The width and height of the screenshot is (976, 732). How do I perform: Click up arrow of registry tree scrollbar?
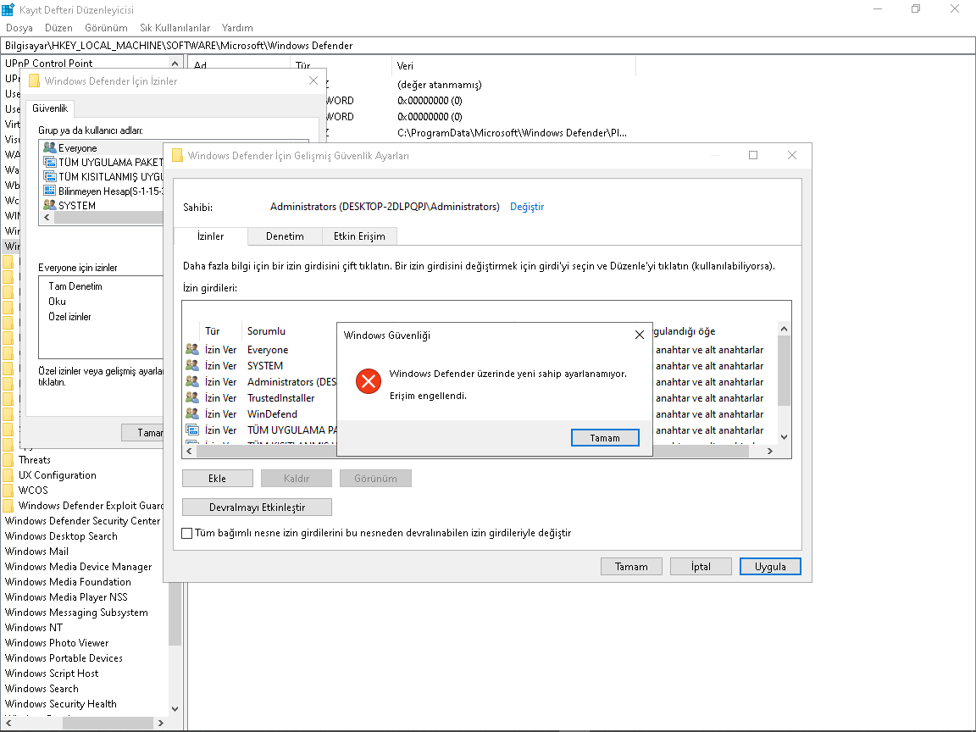175,64
